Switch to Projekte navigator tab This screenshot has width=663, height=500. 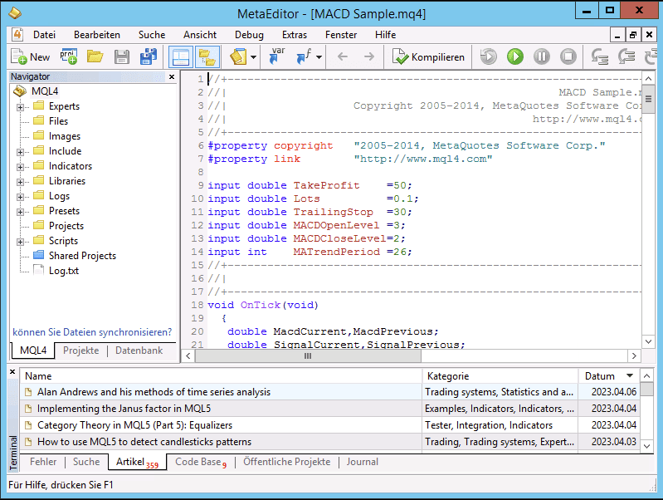(80, 350)
